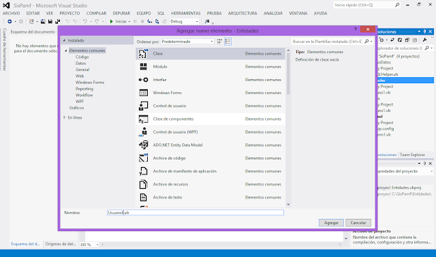Select the WPF category

click(80, 102)
